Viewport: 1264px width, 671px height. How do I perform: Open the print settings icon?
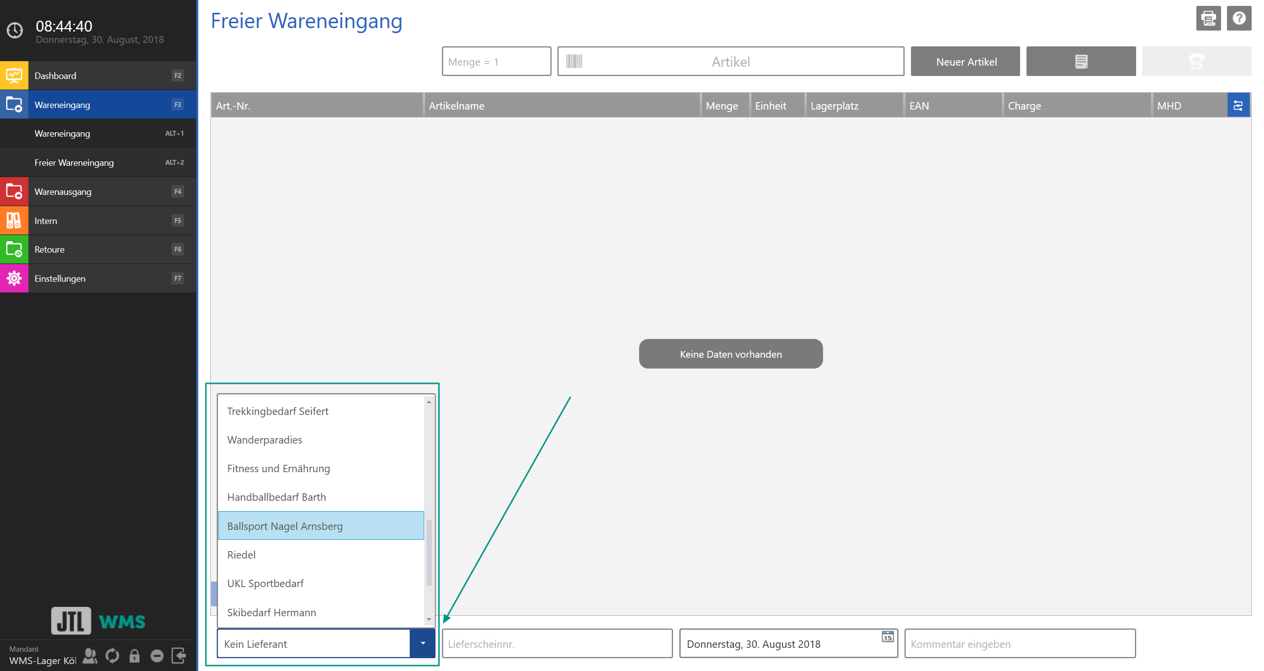coord(1208,18)
